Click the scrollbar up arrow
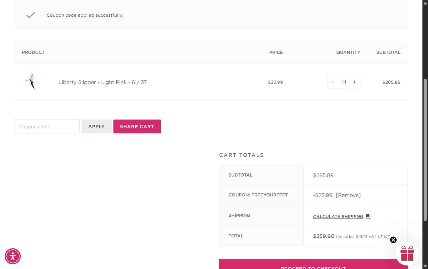This screenshot has height=269, width=428. (x=425, y=3)
